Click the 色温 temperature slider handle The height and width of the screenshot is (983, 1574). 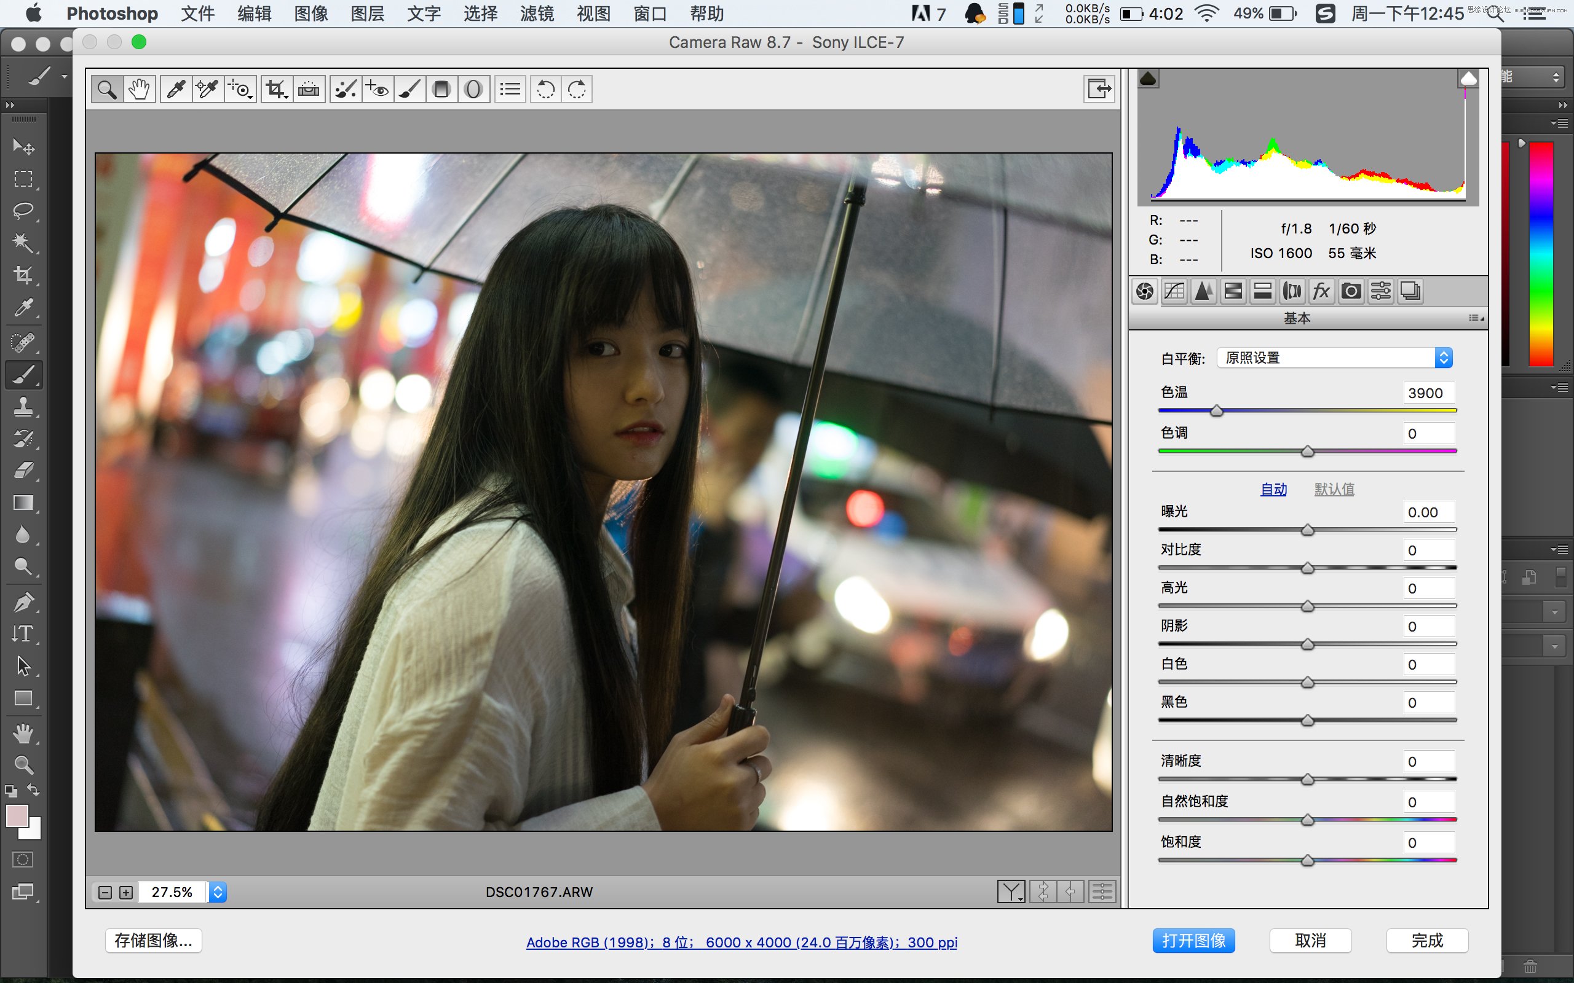pyautogui.click(x=1216, y=412)
